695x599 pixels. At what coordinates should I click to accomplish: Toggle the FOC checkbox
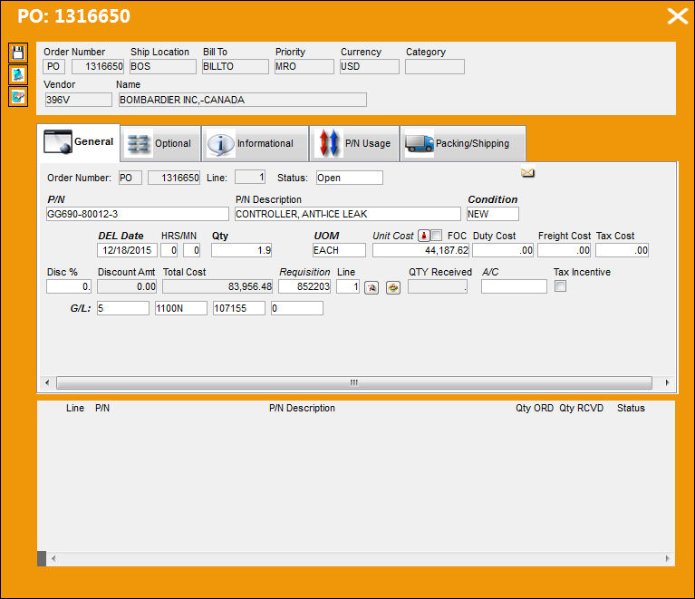click(x=437, y=235)
